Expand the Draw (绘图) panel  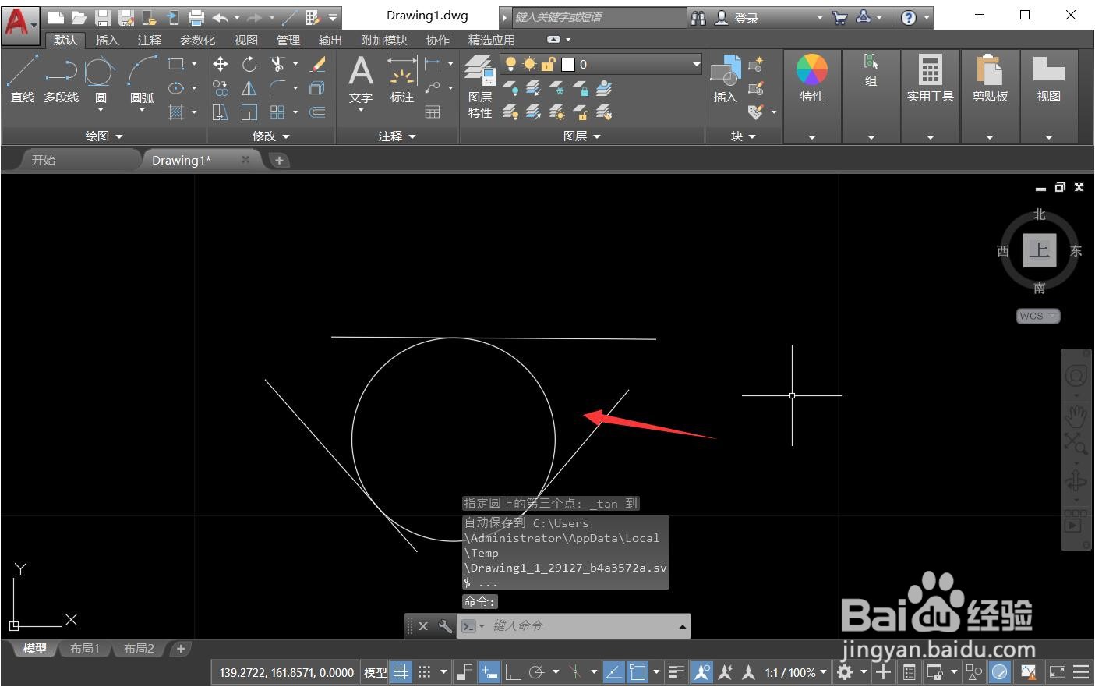coord(104,136)
